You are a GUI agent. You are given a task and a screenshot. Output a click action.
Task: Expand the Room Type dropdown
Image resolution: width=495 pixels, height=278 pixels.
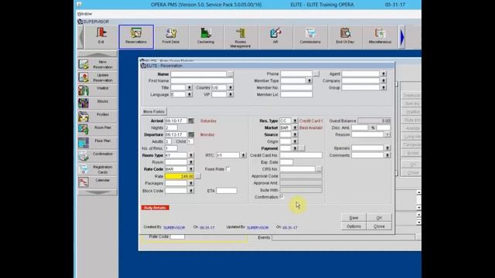point(191,155)
